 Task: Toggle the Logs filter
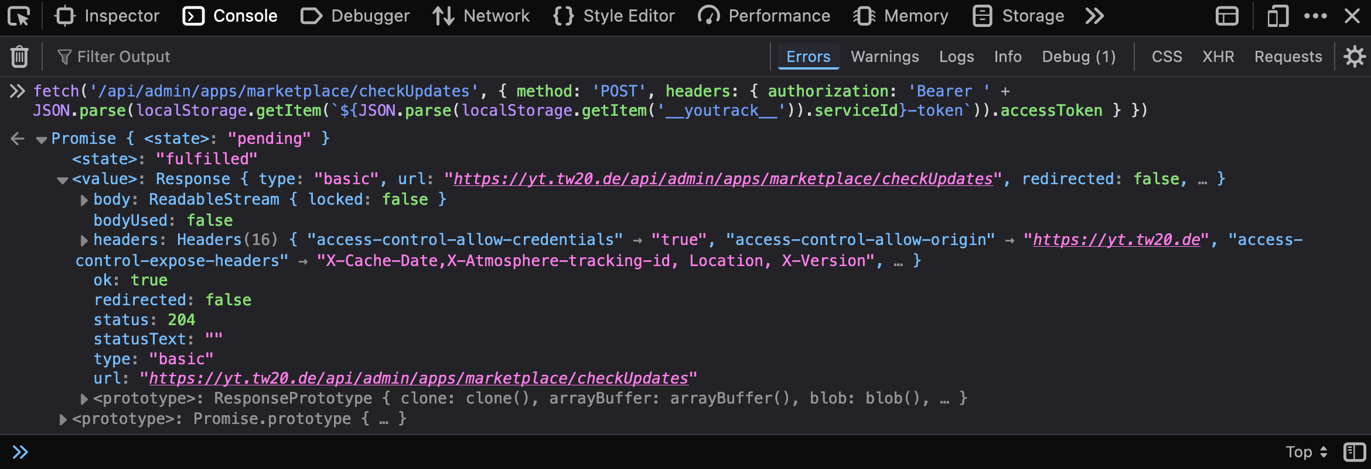click(x=956, y=57)
